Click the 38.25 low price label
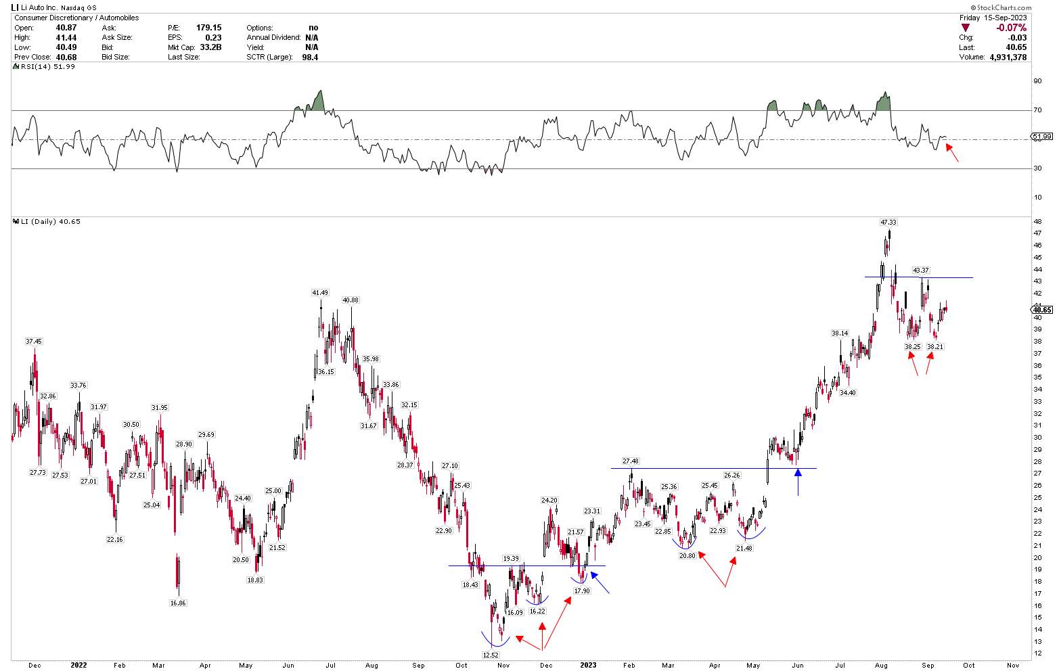The width and height of the screenshot is (1059, 671). click(x=913, y=346)
